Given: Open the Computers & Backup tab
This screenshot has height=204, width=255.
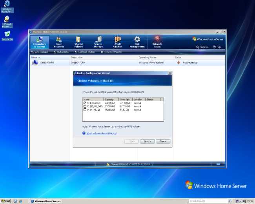Looking at the screenshot, I should [x=40, y=42].
